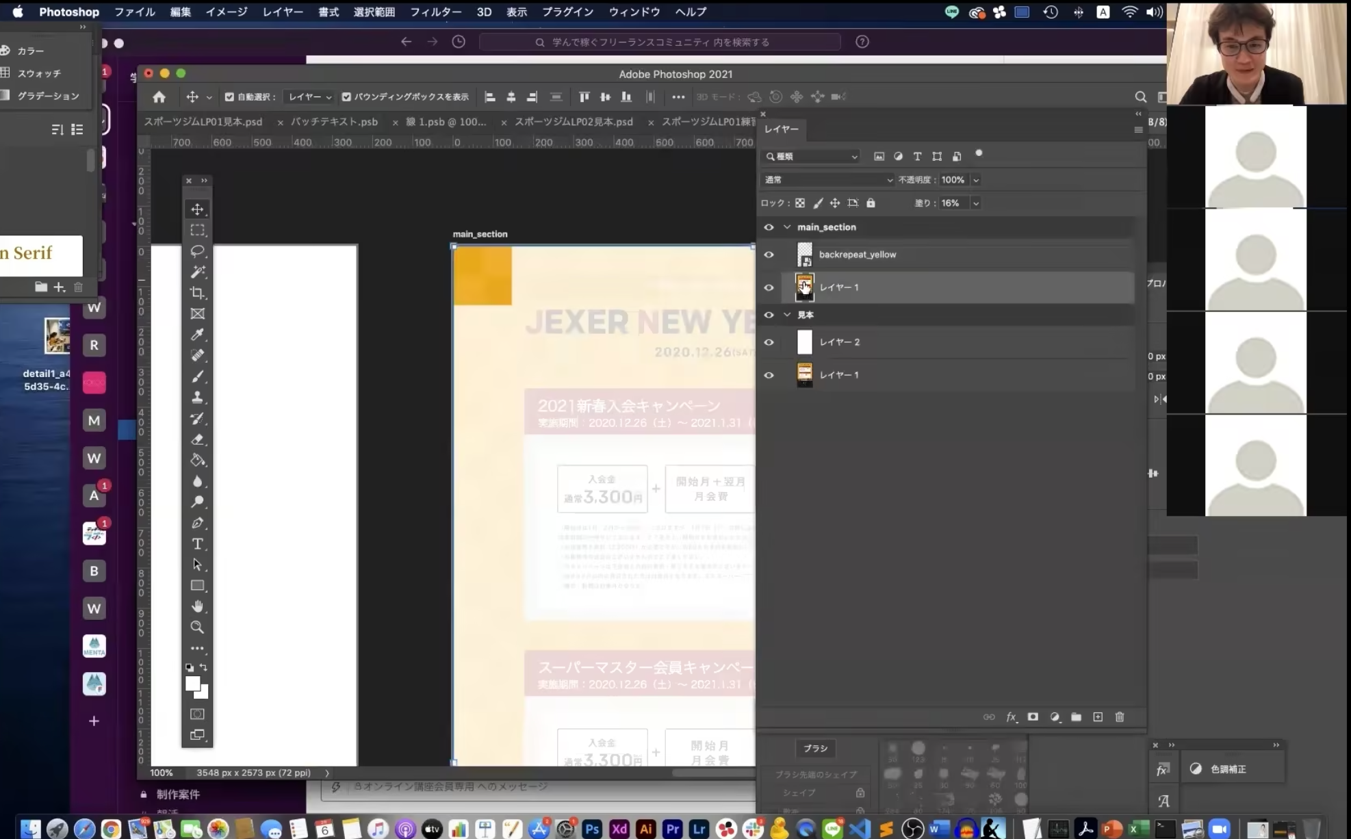Open the レイヤー menu in menu bar
This screenshot has width=1351, height=839.
pyautogui.click(x=283, y=12)
